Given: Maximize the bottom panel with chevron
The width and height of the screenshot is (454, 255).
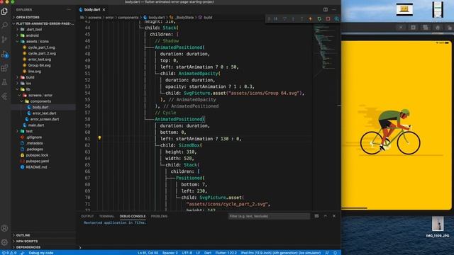Looking at the screenshot, I should coord(325,216).
